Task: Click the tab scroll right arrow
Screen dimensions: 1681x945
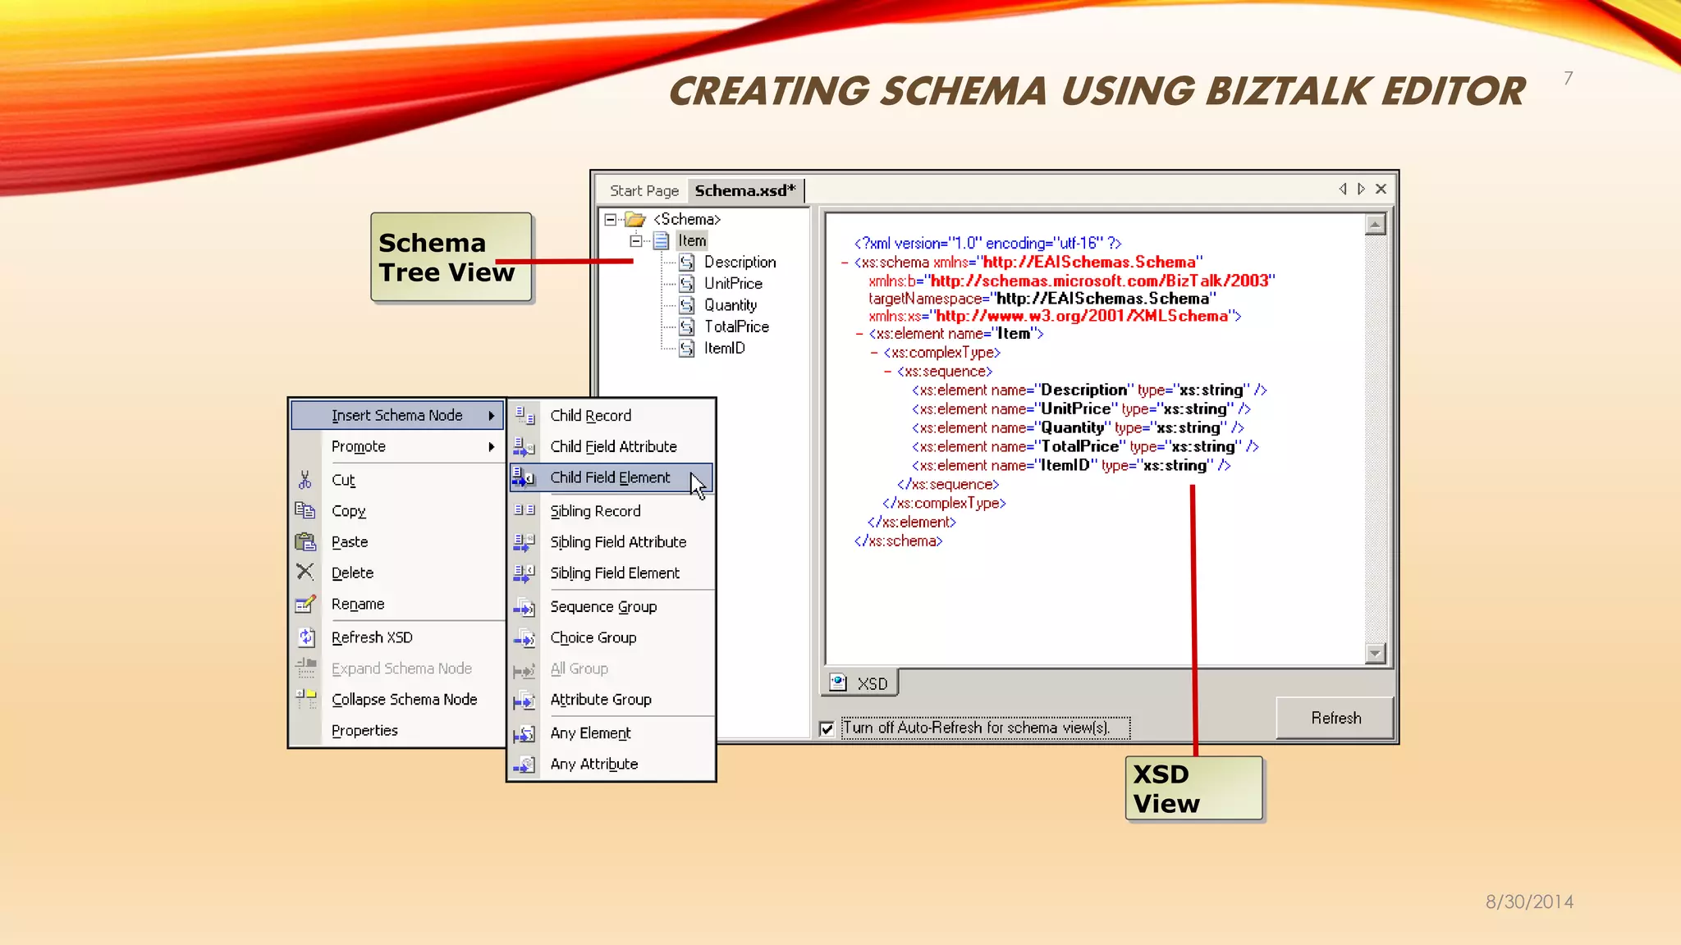Action: pyautogui.click(x=1362, y=189)
